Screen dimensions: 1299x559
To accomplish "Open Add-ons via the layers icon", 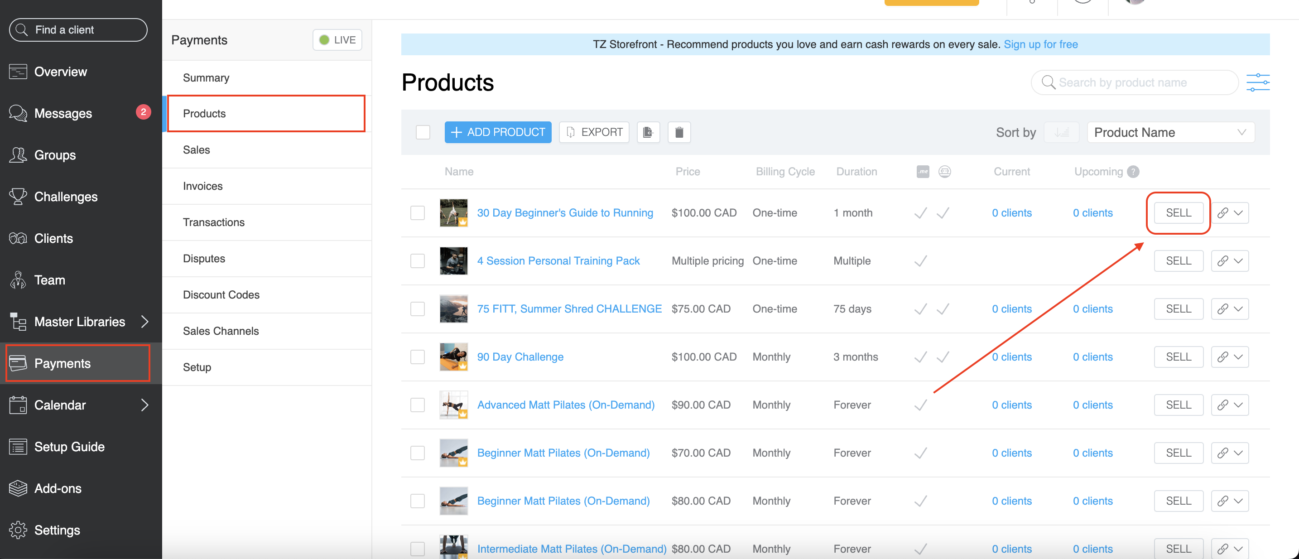I will click(18, 488).
